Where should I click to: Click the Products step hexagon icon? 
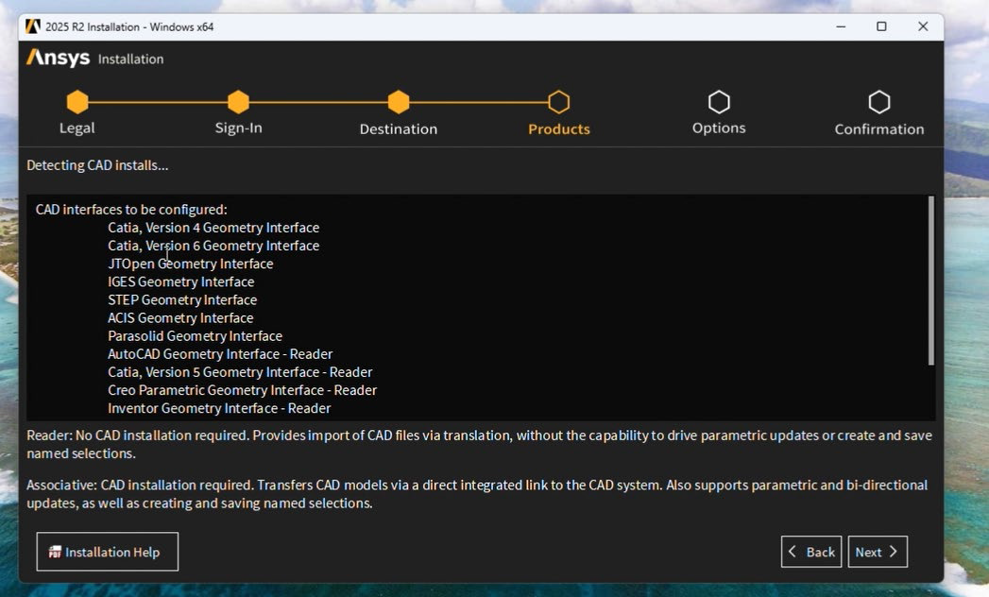559,102
